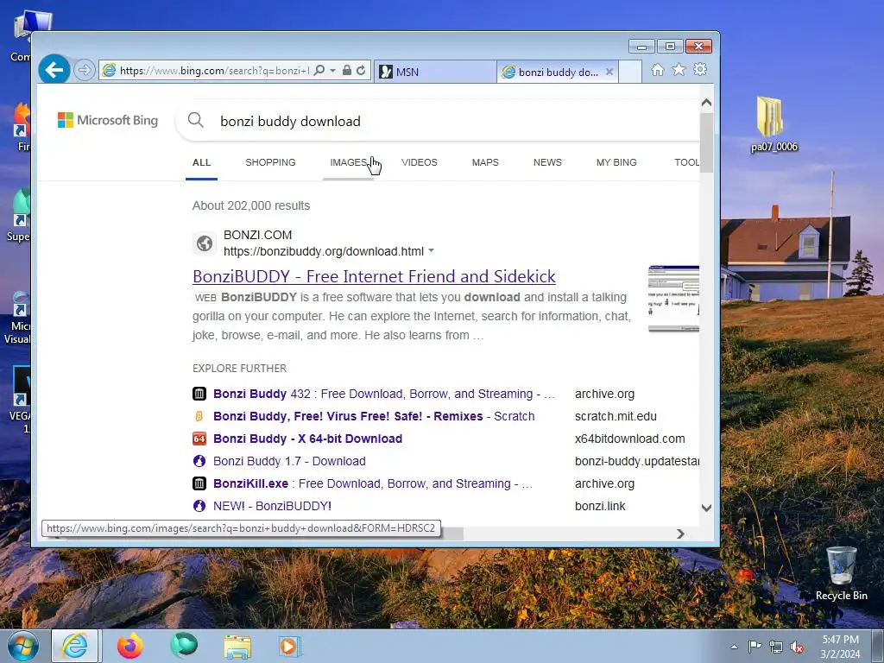884x663 pixels.
Task: Click the scroll down arrow of page scrollbar
Action: tap(706, 508)
